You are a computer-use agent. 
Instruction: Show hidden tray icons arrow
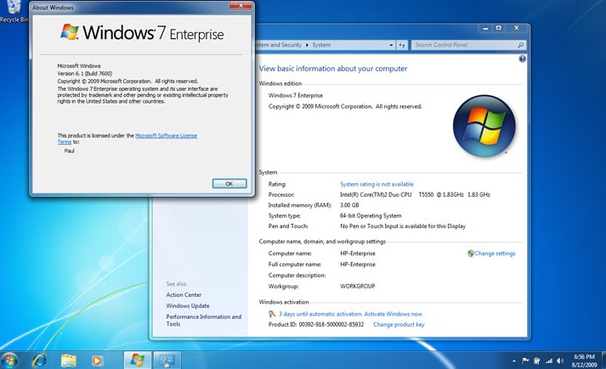[x=514, y=361]
